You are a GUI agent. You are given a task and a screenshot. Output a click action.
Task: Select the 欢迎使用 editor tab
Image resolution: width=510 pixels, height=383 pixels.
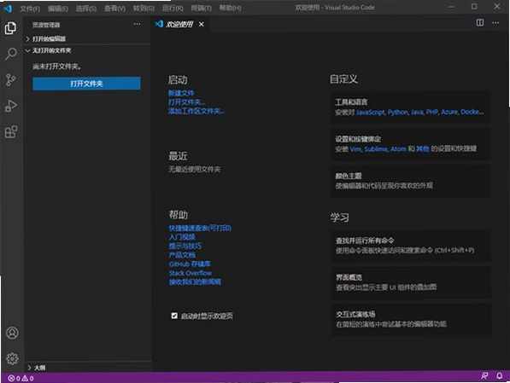[x=179, y=25]
